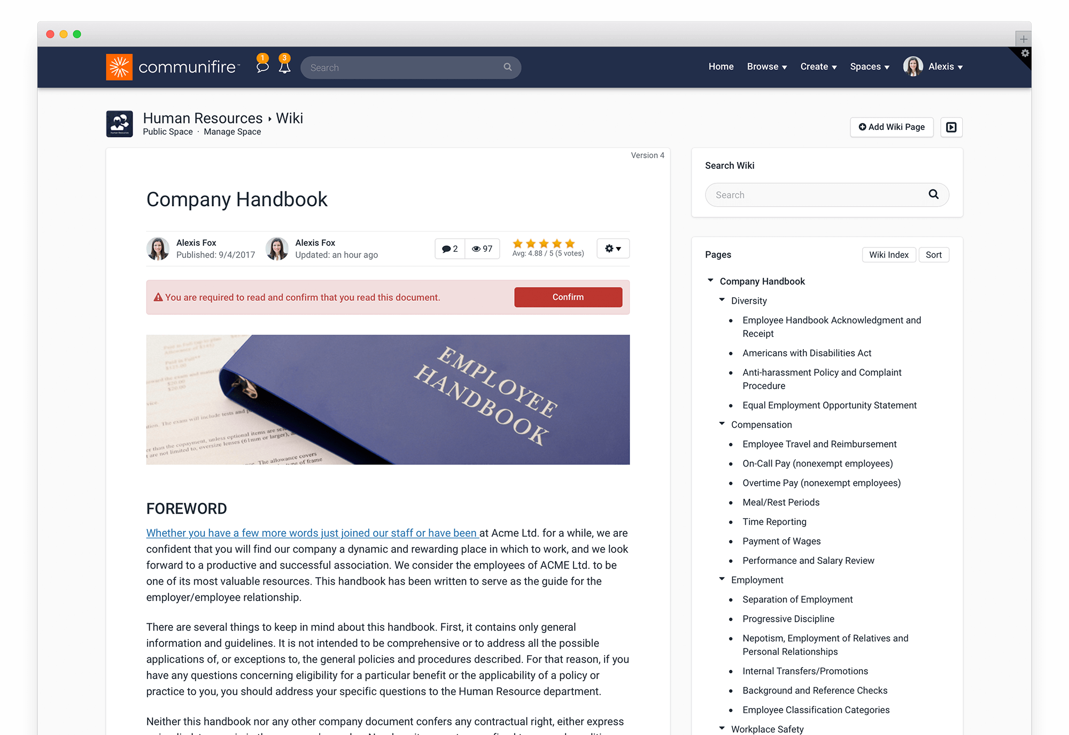The width and height of the screenshot is (1069, 735).
Task: Click the wiki page layout toggle icon
Action: pos(951,127)
